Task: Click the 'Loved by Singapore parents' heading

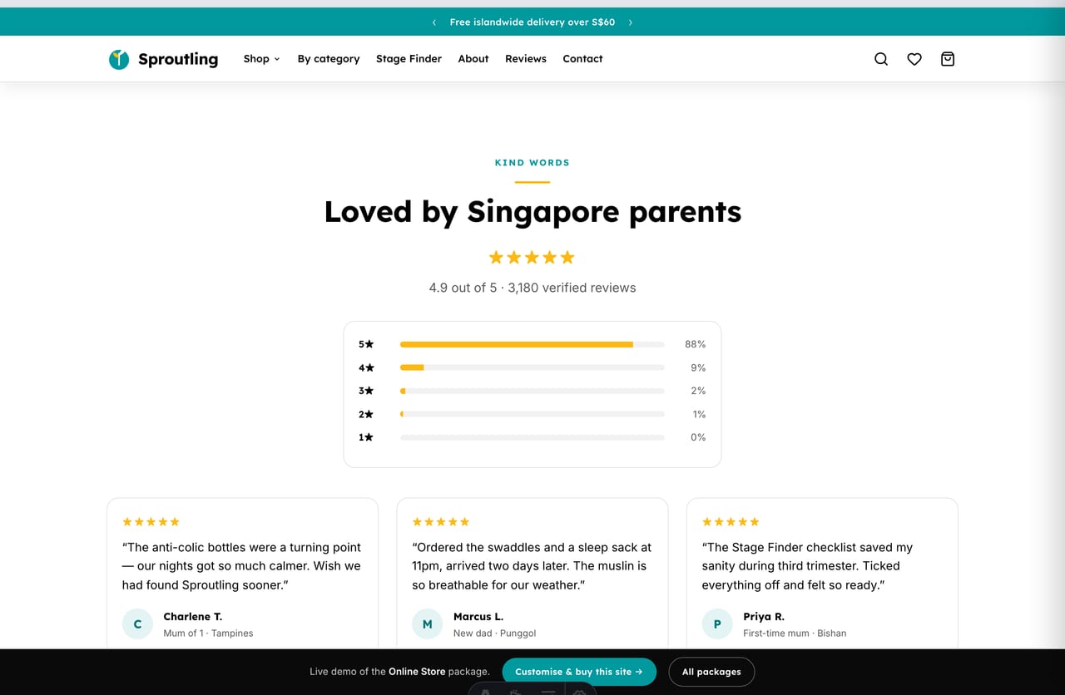Action: pyautogui.click(x=532, y=211)
